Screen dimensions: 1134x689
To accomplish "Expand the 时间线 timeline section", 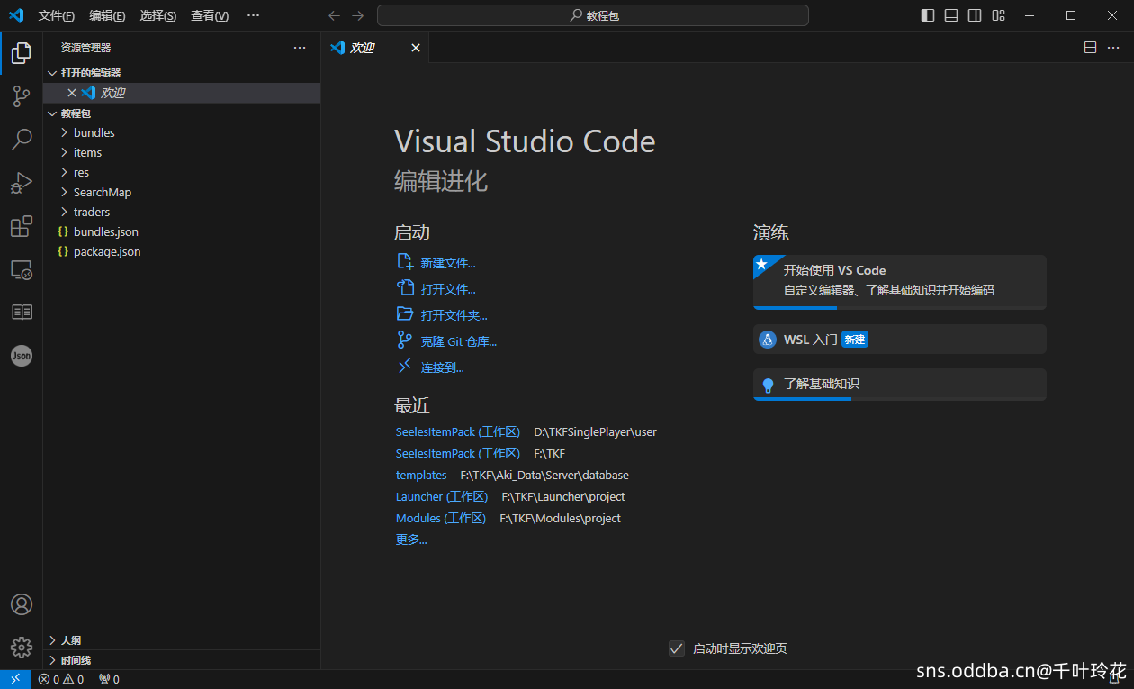I will point(182,660).
